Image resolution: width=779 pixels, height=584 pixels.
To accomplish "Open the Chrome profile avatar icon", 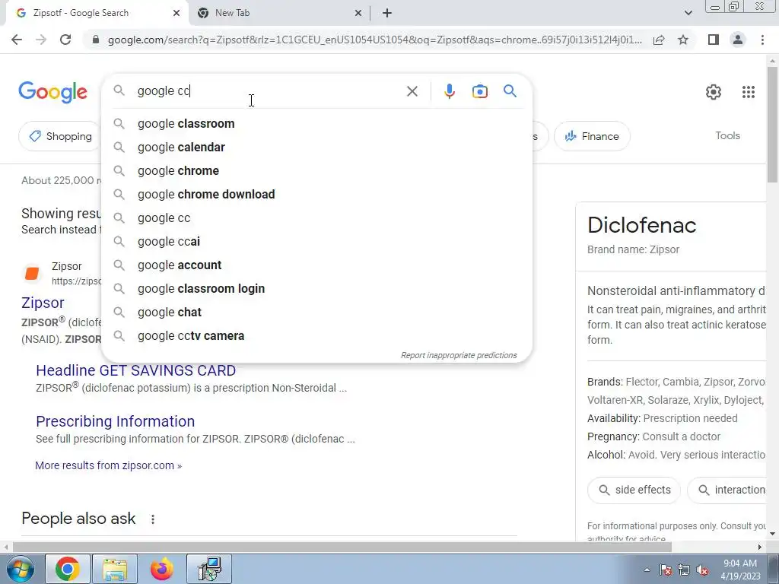I will [738, 40].
